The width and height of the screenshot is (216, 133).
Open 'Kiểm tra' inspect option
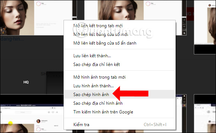[x=119, y=125]
